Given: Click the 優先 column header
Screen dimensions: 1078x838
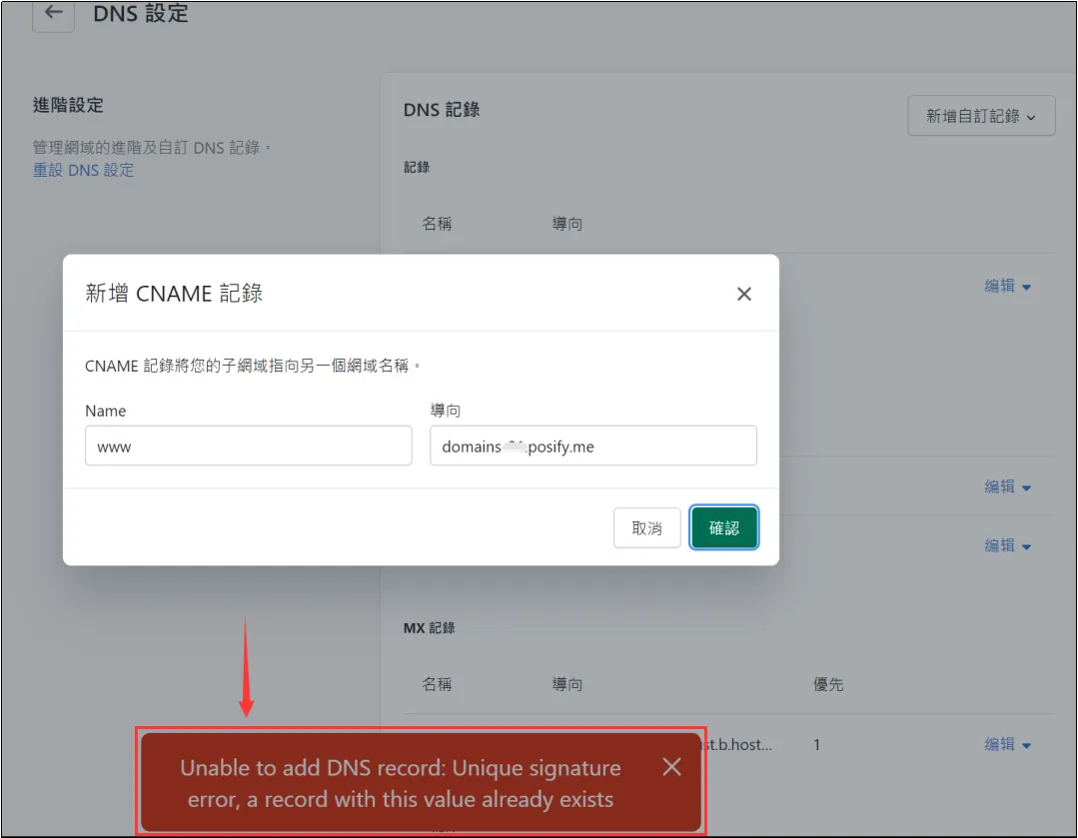Looking at the screenshot, I should coord(828,684).
